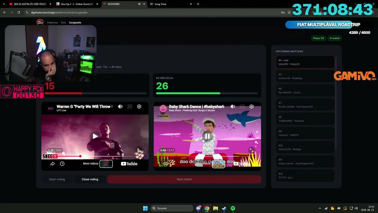The image size is (378, 213).
Task: Select match #8 TheRealMZi vs f4sztusz
Action: [x=305, y=119]
